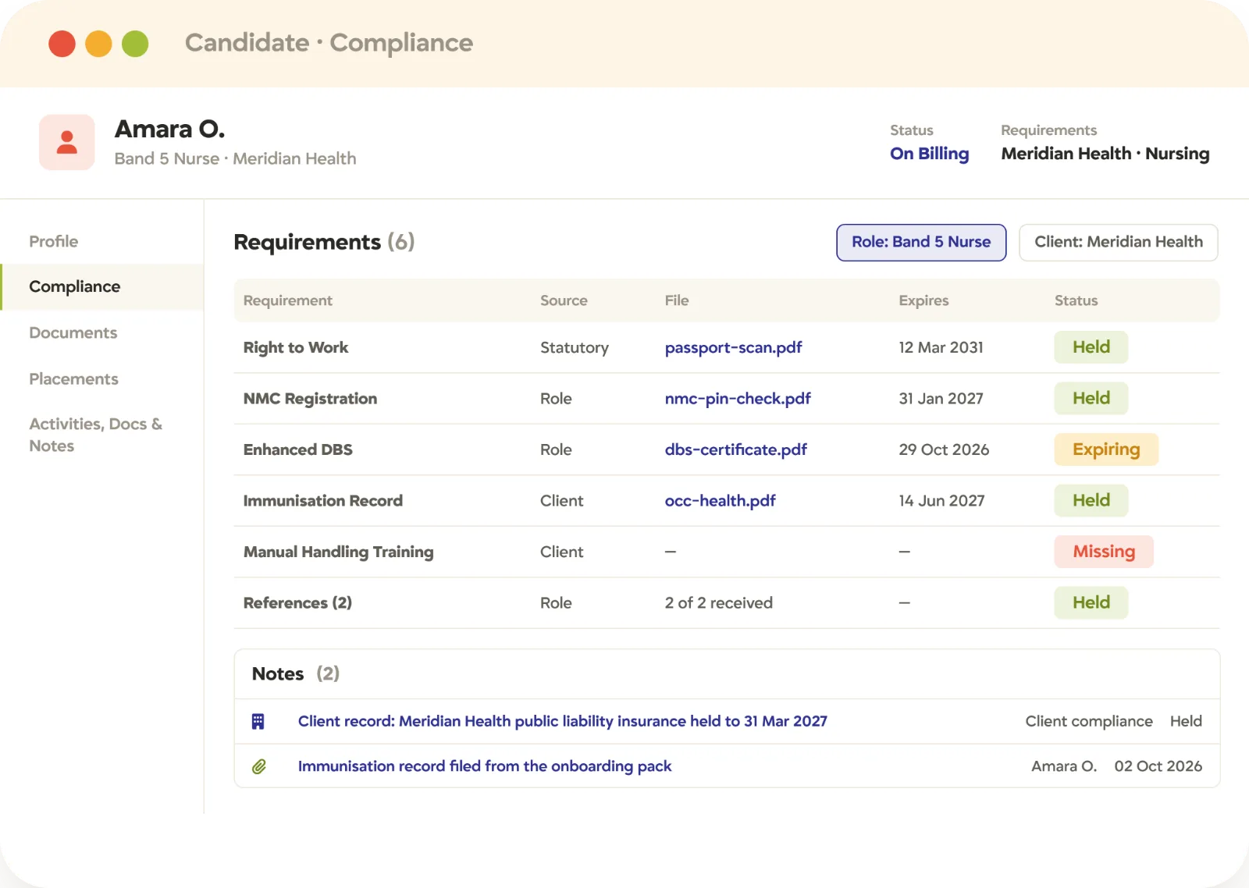Open the Meridian Health public liability note

tap(563, 721)
